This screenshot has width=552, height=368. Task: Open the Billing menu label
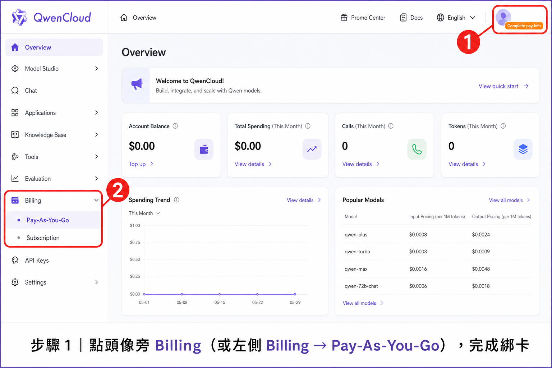point(33,201)
